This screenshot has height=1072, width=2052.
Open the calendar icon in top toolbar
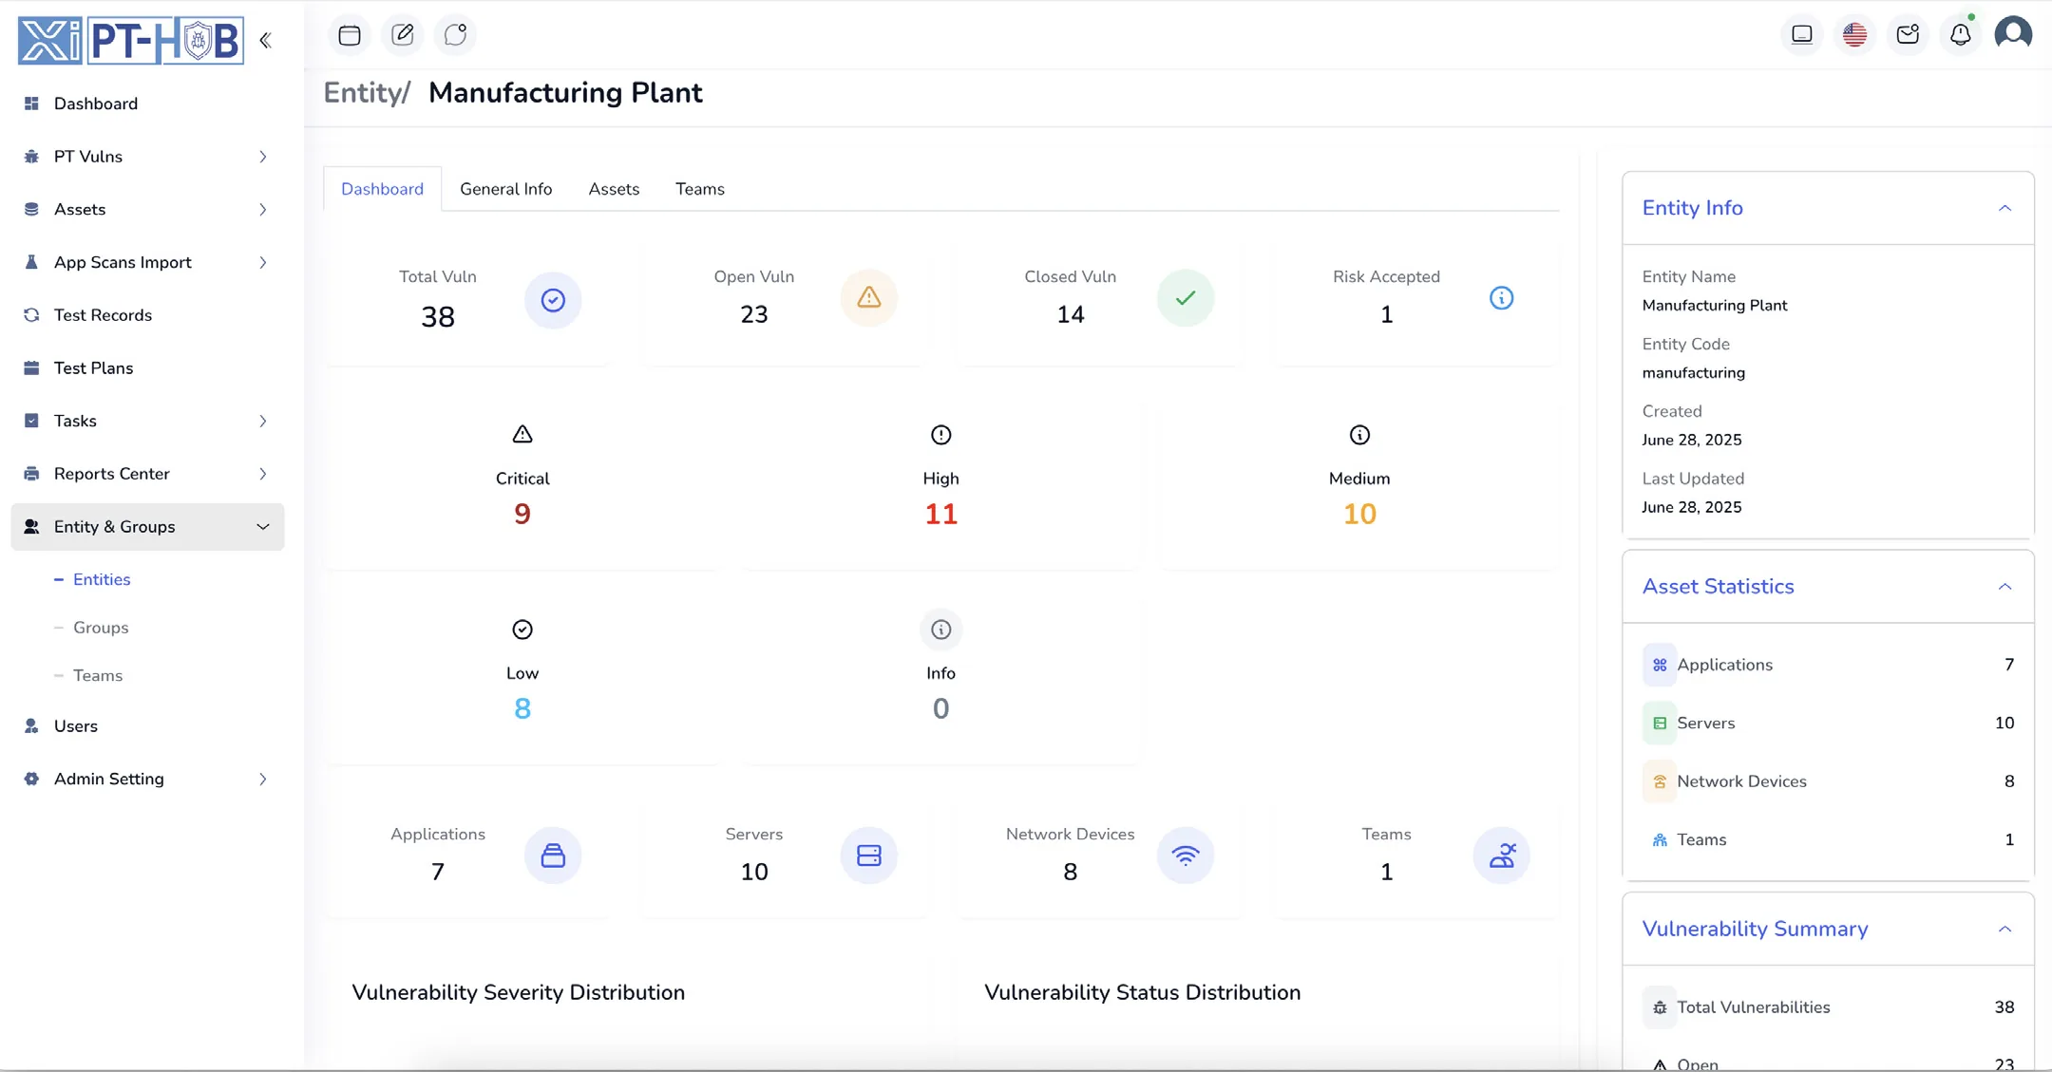(x=350, y=35)
